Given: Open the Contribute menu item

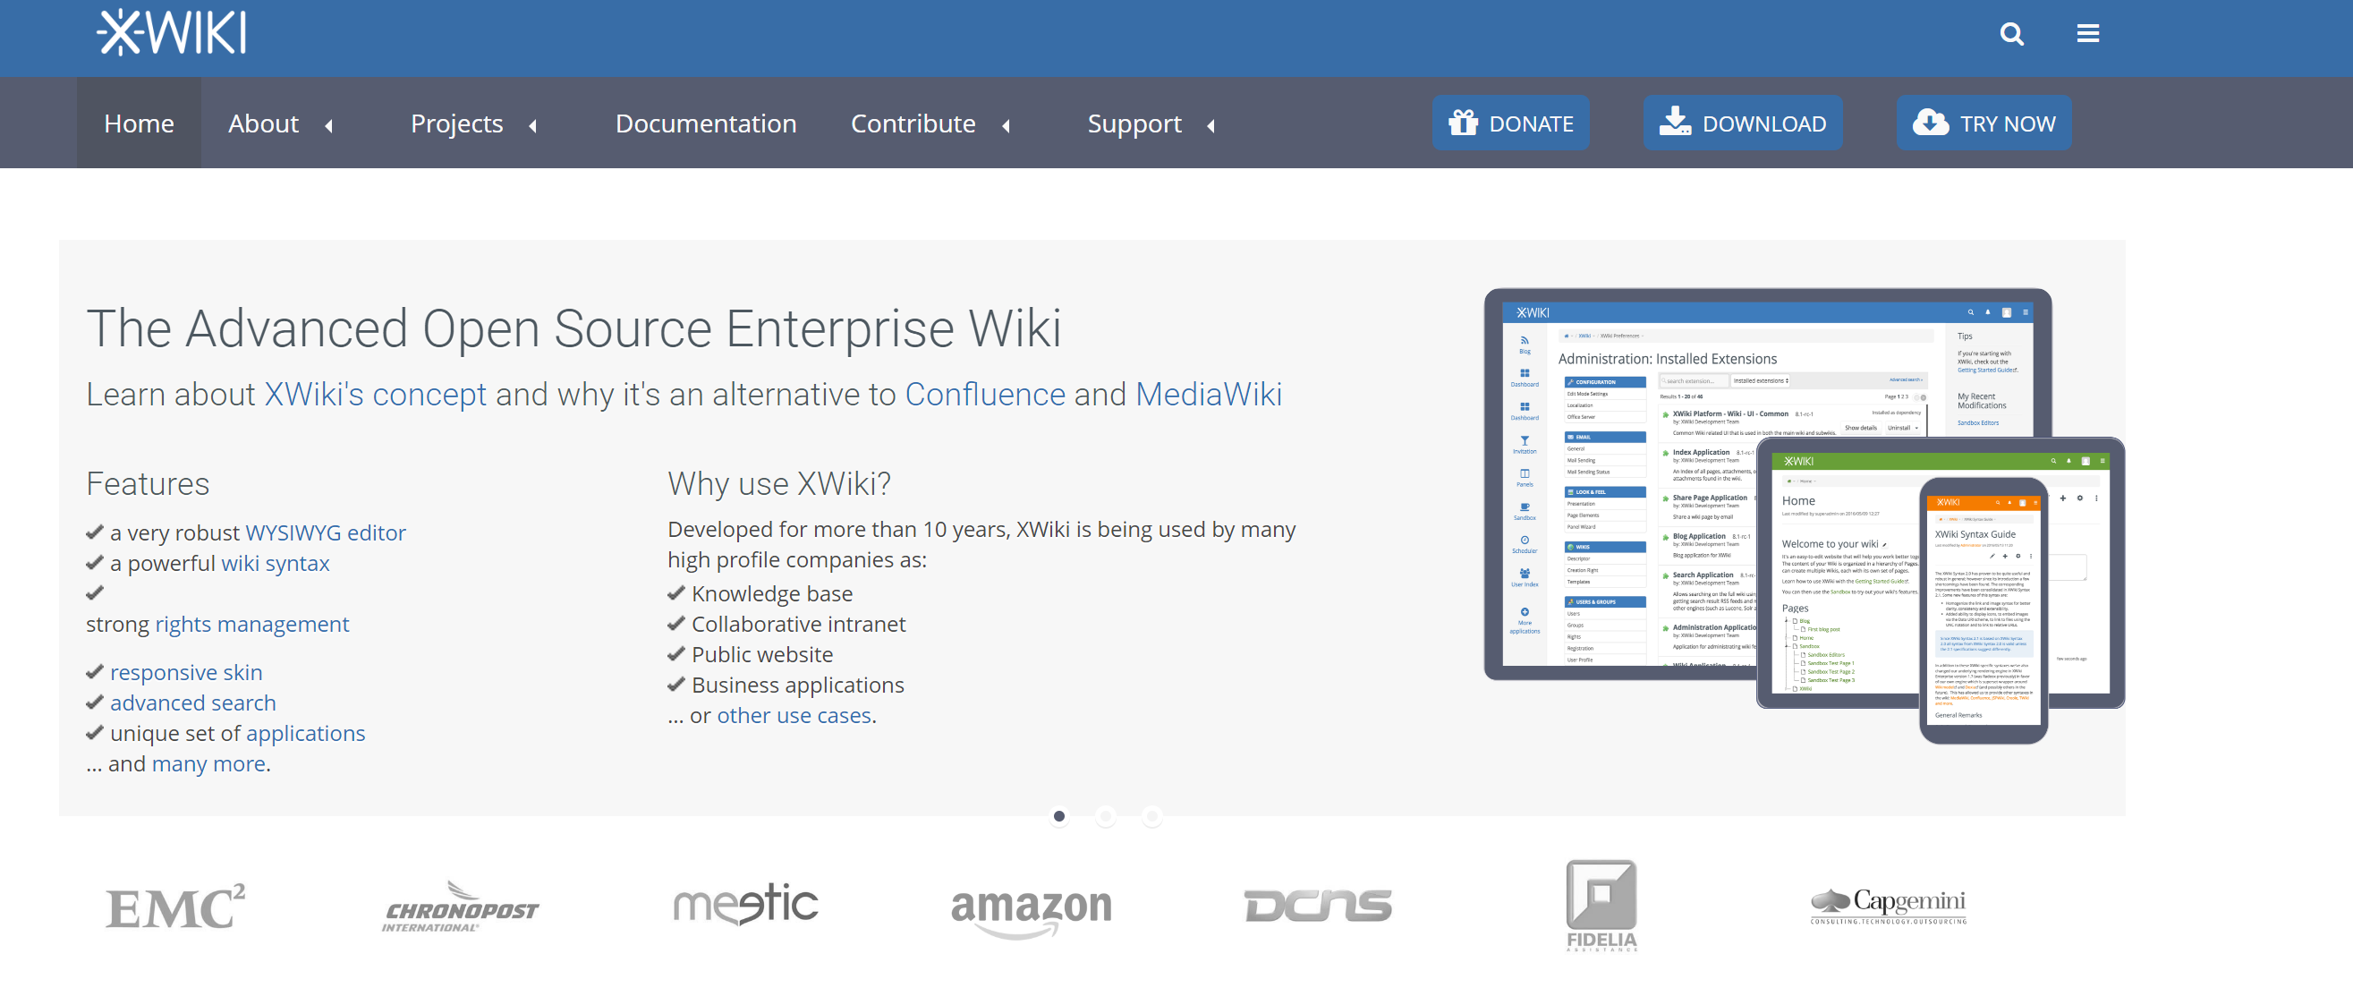Looking at the screenshot, I should point(913,123).
